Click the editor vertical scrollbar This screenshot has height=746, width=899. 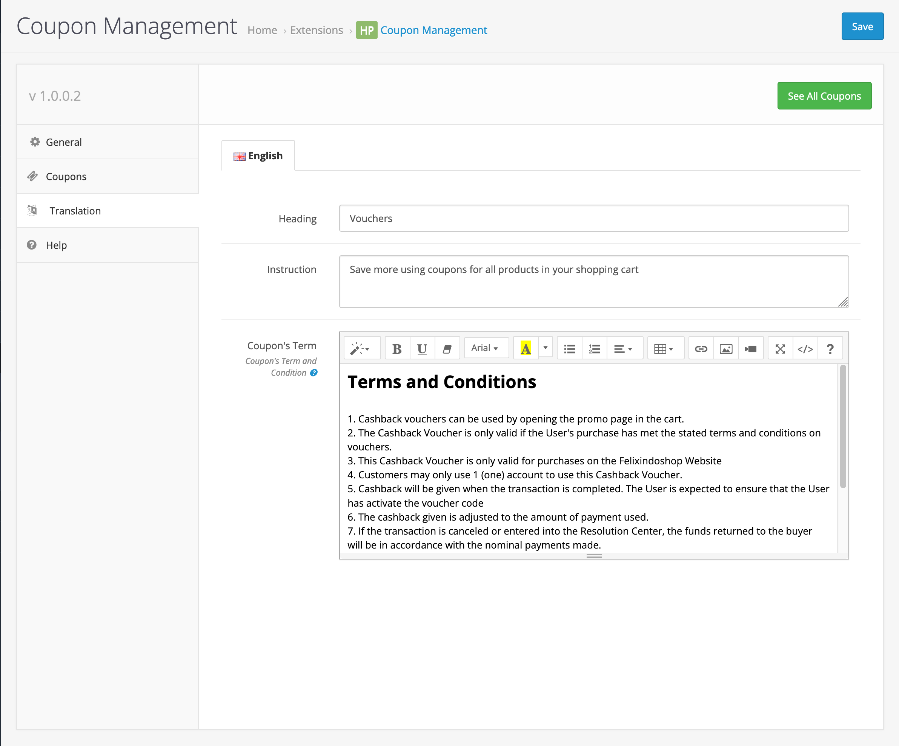click(842, 426)
